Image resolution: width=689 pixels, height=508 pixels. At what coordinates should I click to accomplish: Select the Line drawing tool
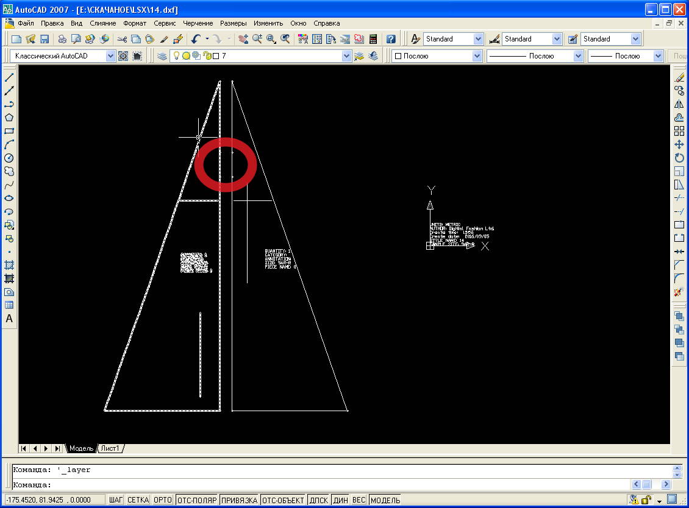click(x=9, y=78)
